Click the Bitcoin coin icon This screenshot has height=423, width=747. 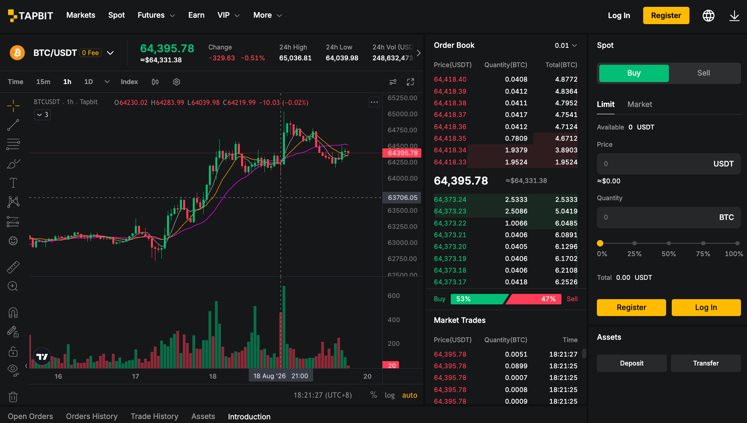coord(17,53)
